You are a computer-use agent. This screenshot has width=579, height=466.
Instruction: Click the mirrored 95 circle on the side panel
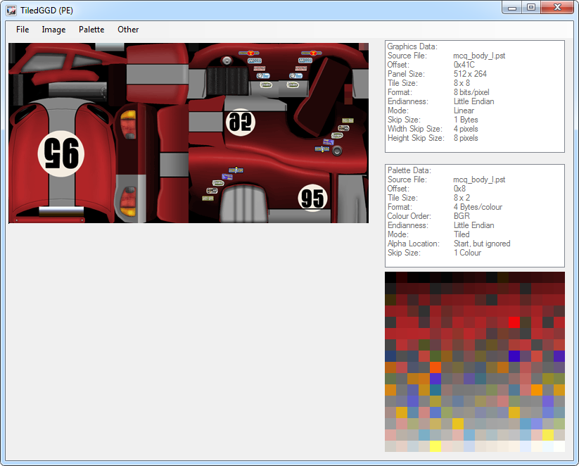pos(241,122)
